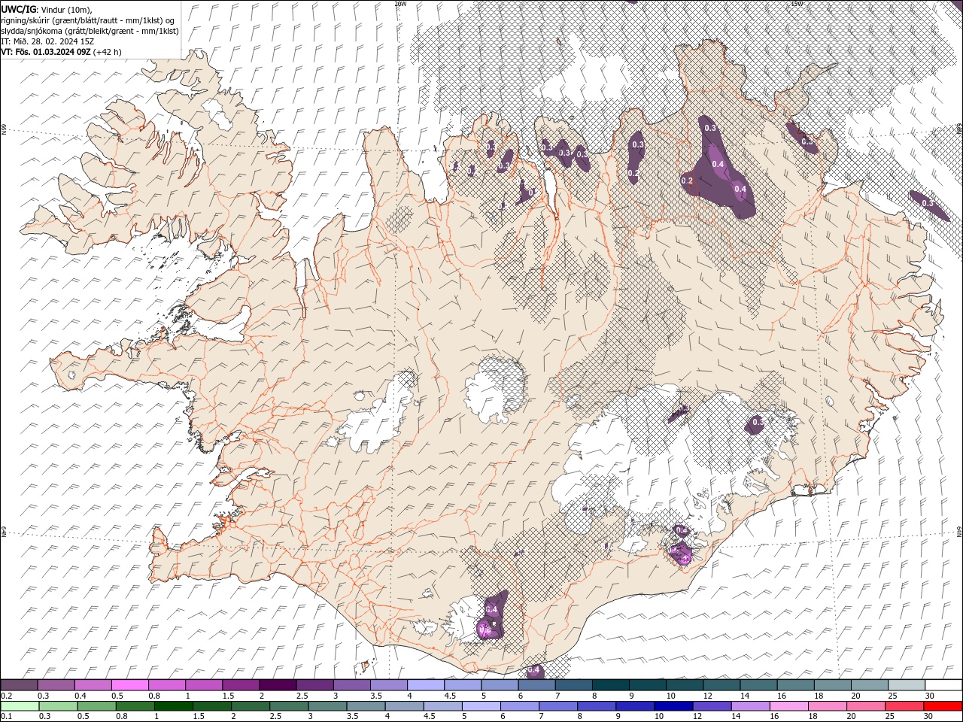Click the 'UWC/IG: Vindur (10m)' title line
Viewport: 963px width, 722px height.
click(x=46, y=8)
